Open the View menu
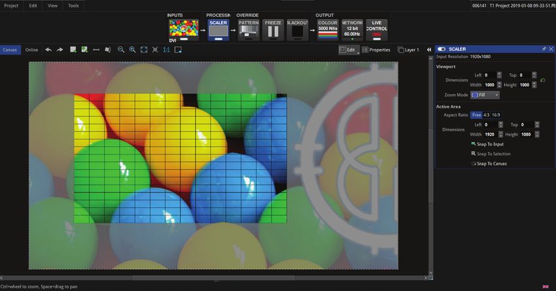The image size is (556, 291). click(x=52, y=6)
